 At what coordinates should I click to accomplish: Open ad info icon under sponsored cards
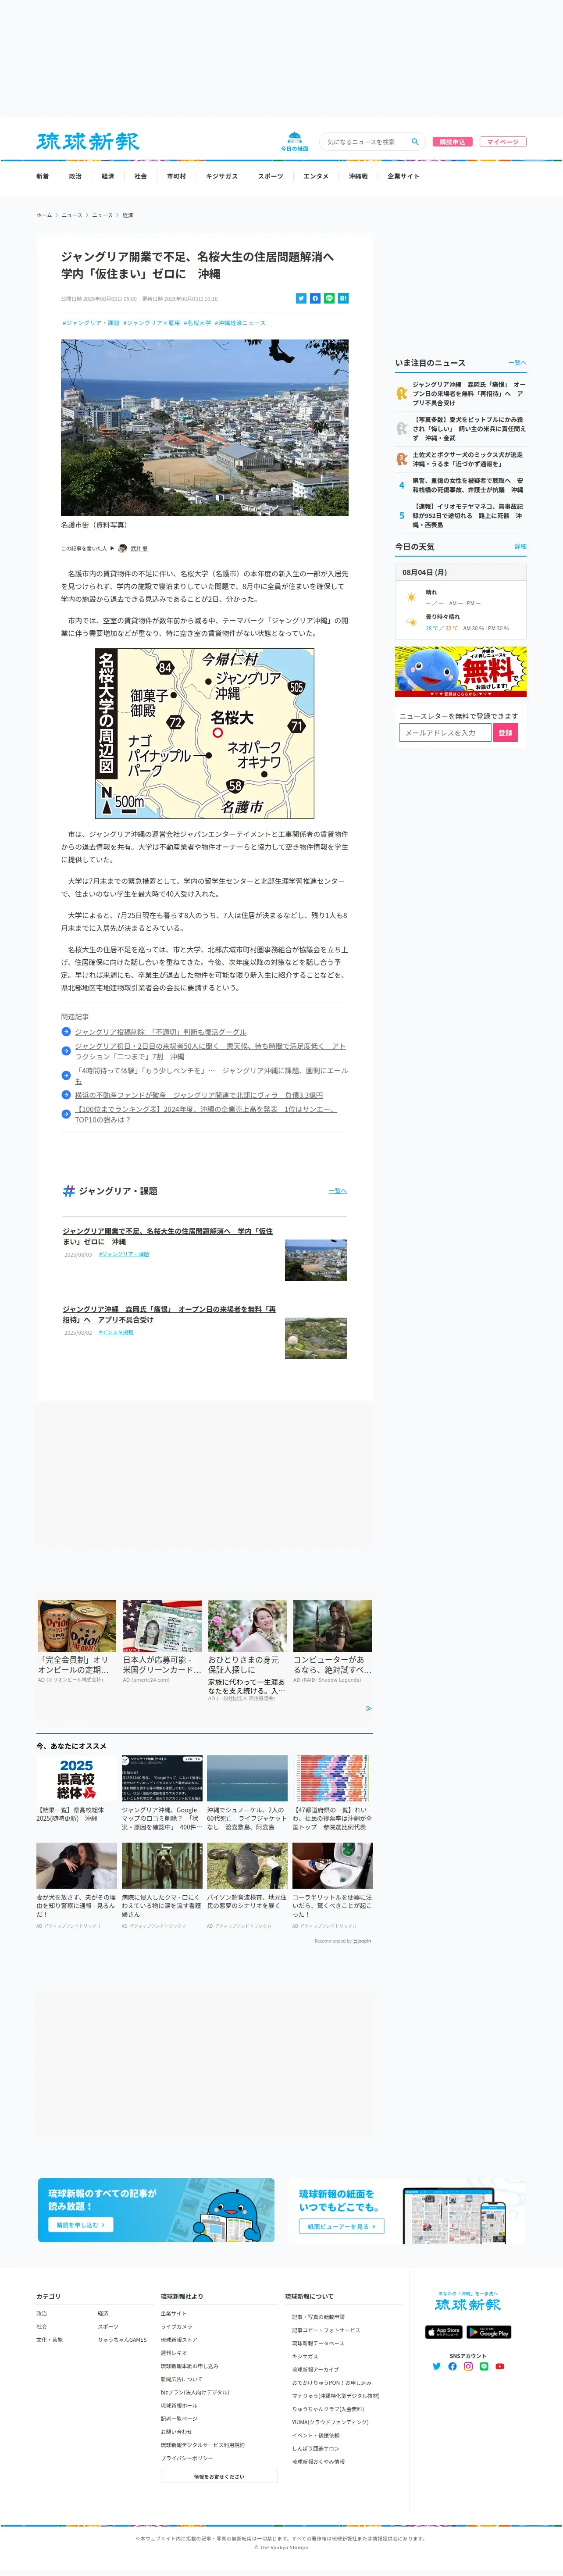point(369,1708)
